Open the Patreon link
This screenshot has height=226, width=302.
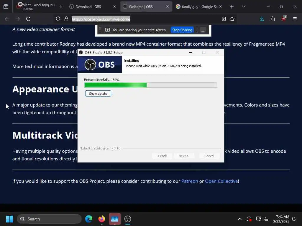coord(190,181)
